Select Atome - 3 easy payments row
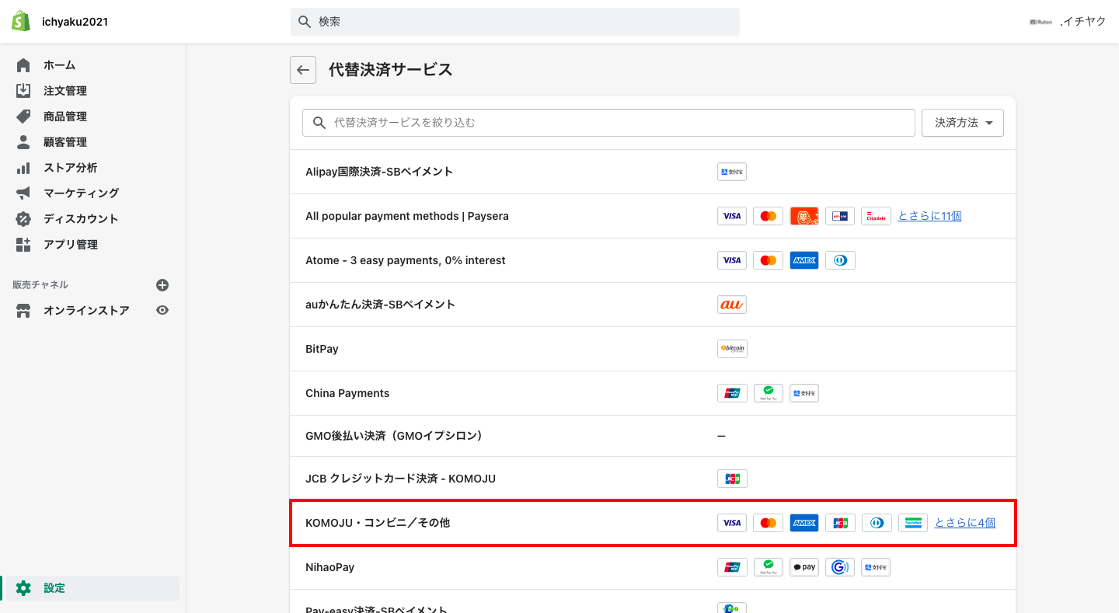The image size is (1119, 613). 653,260
